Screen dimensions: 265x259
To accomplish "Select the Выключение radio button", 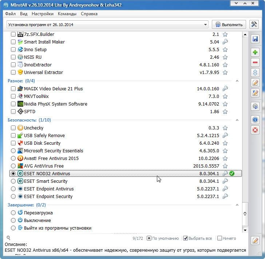I will [x=13, y=220].
